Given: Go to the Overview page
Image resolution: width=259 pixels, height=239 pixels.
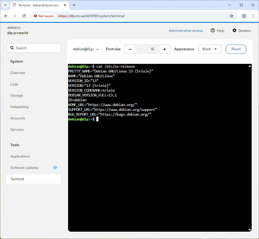Looking at the screenshot, I should pyautogui.click(x=18, y=73).
